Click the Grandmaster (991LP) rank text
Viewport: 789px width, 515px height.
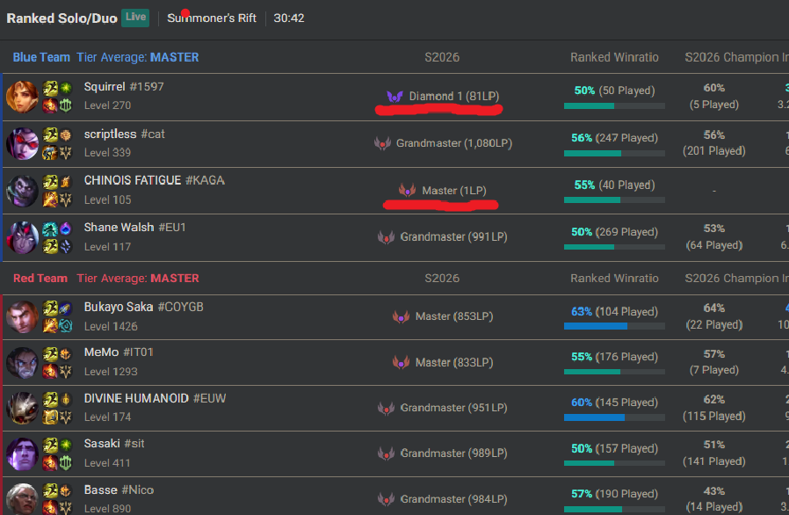(x=453, y=237)
